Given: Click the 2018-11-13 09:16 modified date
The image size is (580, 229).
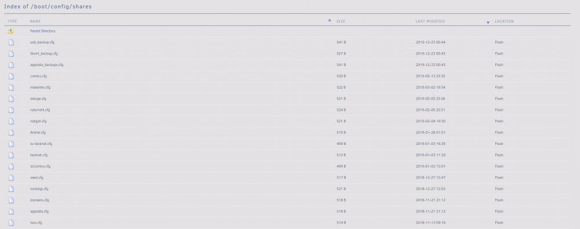Looking at the screenshot, I should [430, 223].
